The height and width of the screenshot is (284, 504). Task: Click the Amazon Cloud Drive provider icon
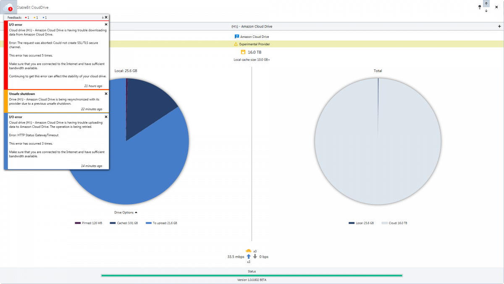(x=237, y=37)
